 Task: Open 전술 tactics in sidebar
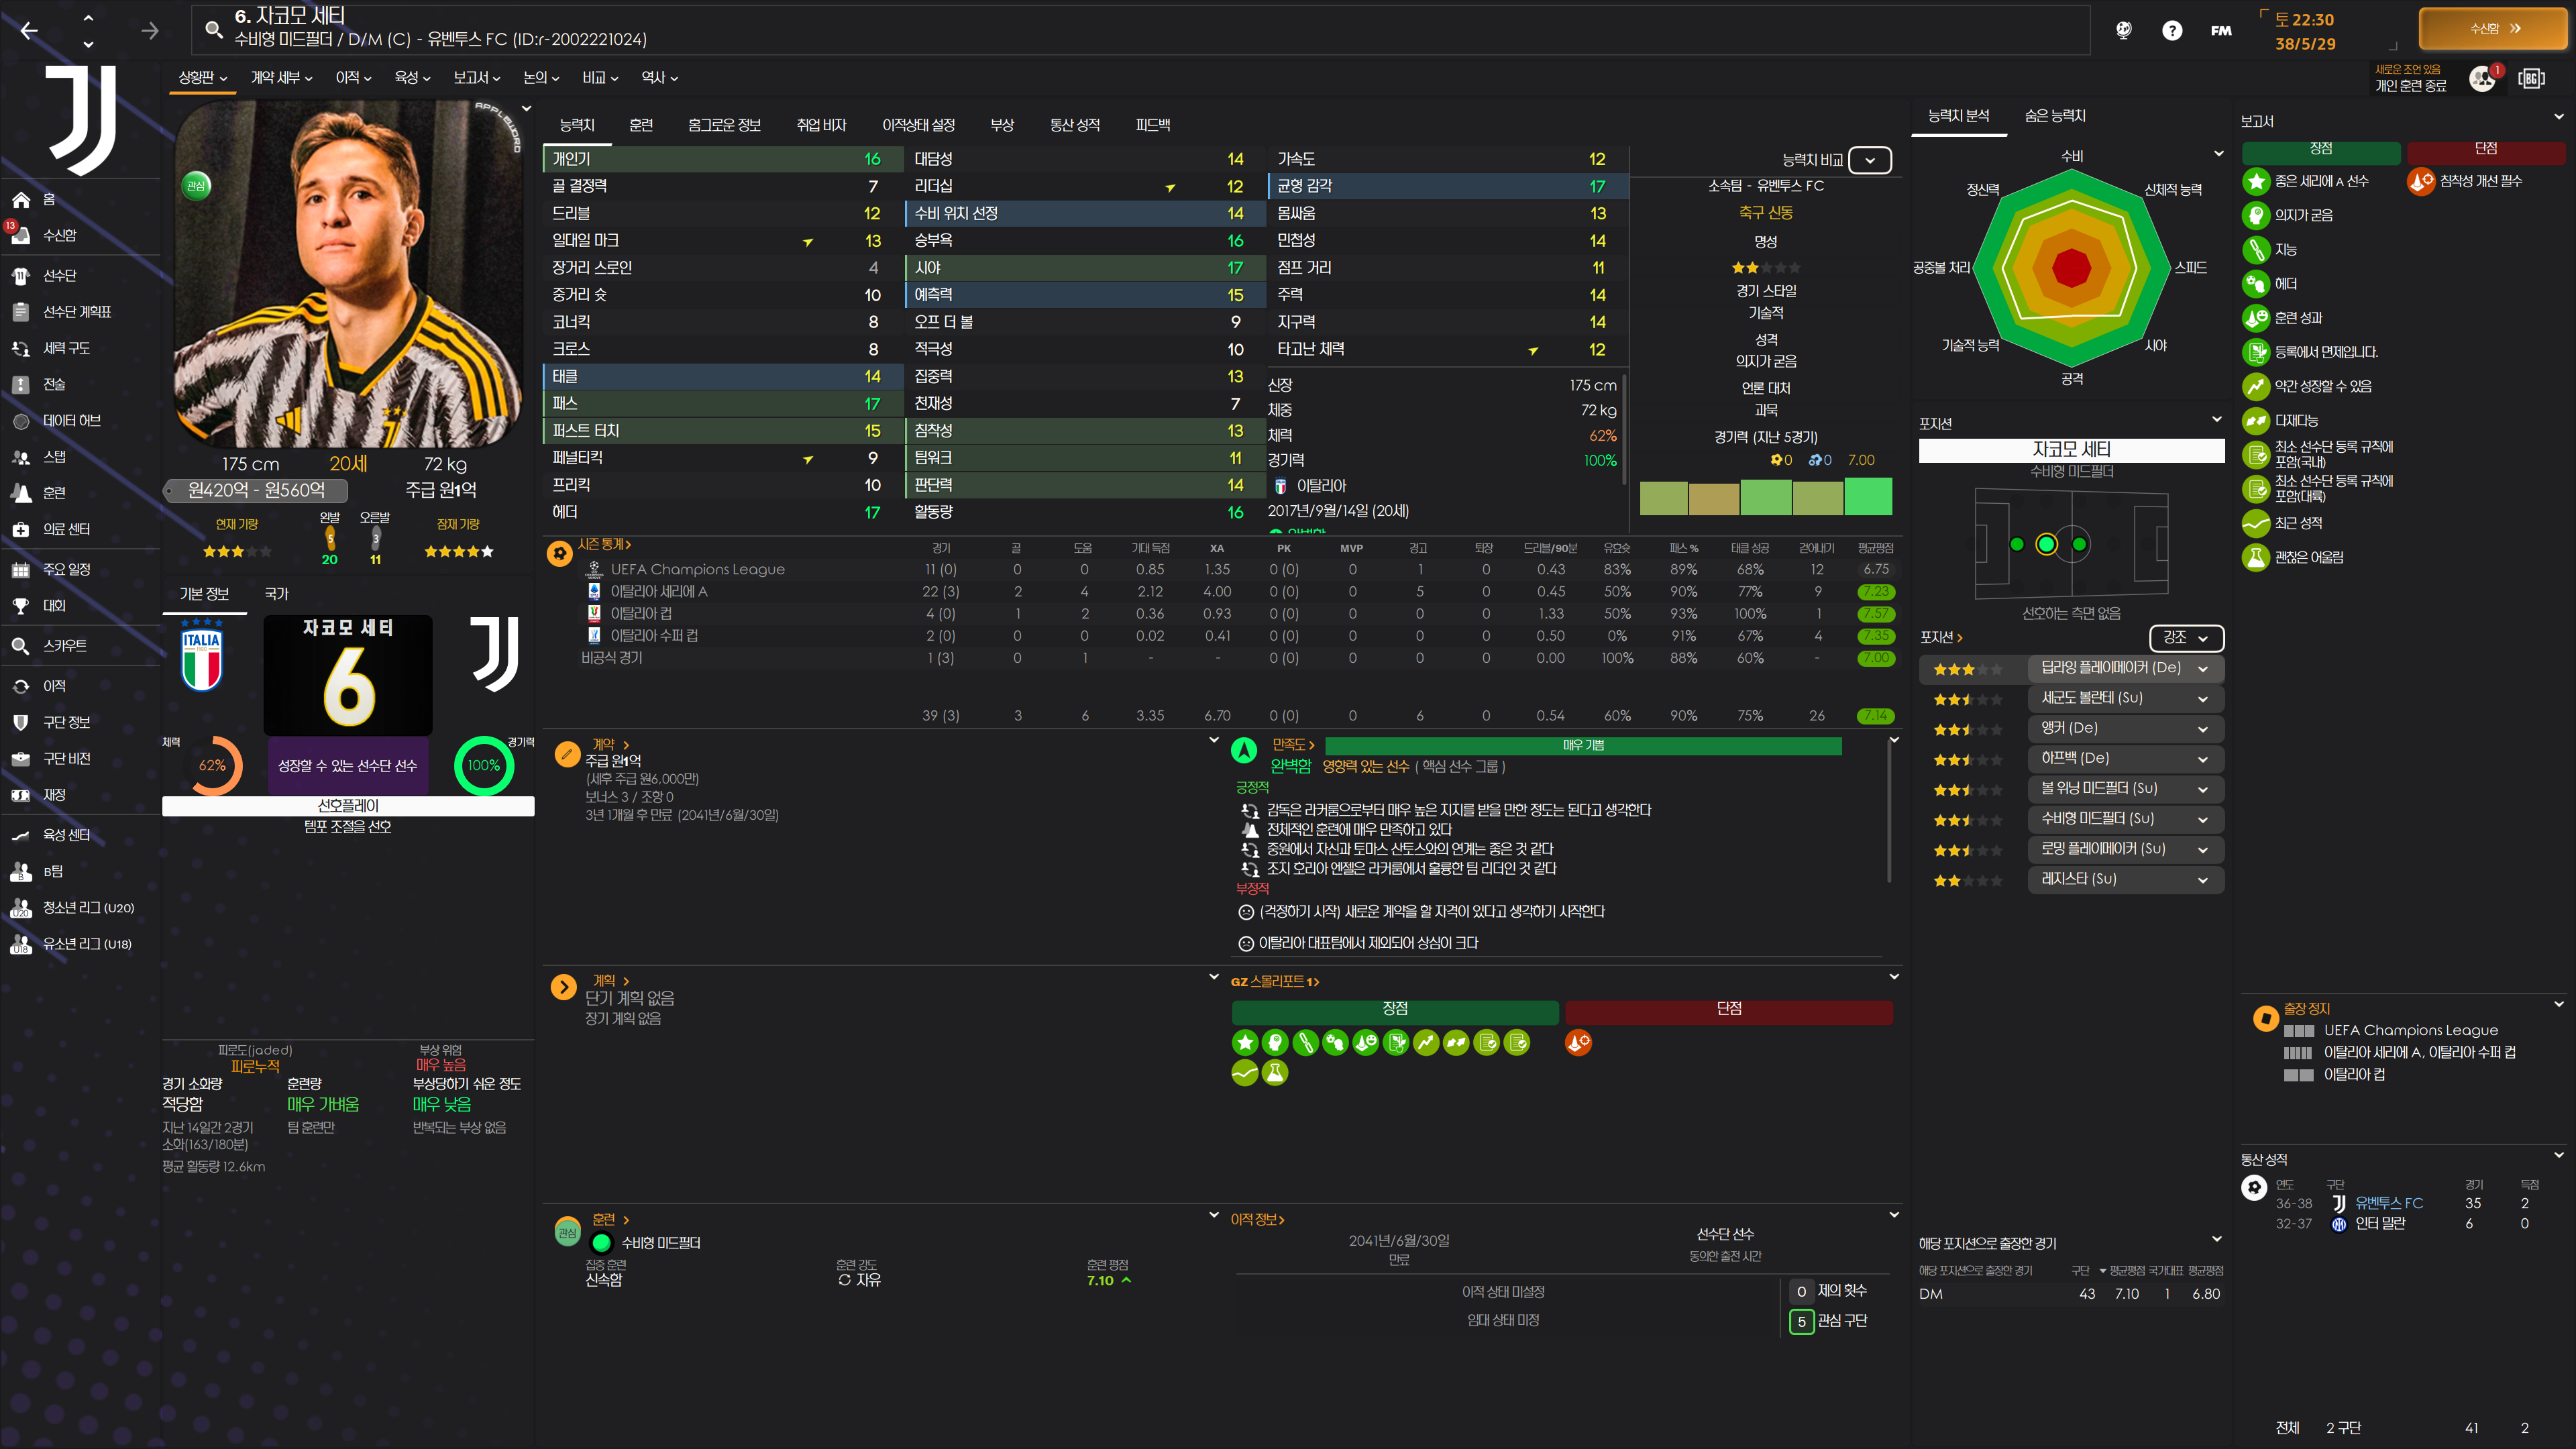[54, 385]
